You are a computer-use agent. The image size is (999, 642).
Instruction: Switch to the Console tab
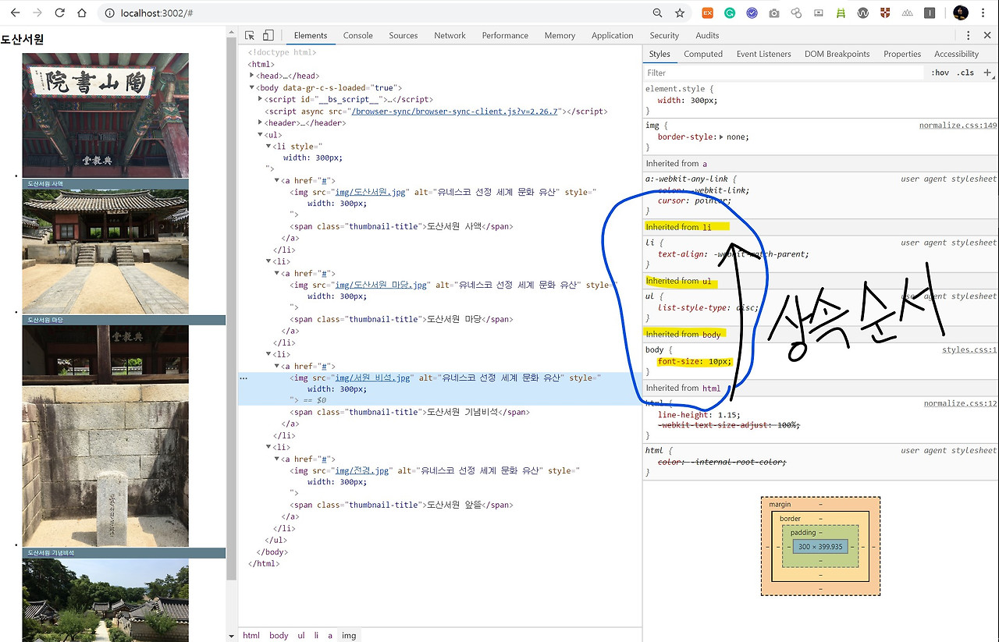(x=357, y=35)
